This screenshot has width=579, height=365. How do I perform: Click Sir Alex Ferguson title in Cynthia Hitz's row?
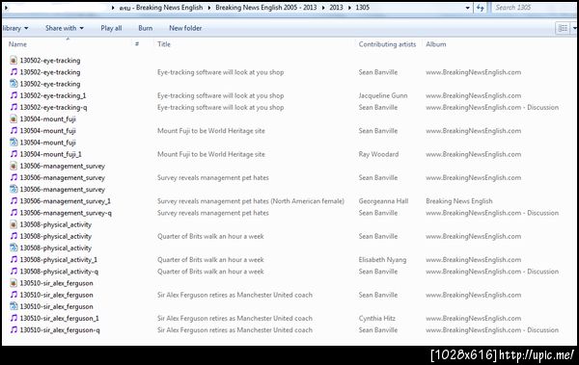pos(234,318)
